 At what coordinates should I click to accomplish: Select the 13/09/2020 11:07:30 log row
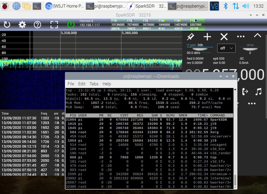coord(32,118)
